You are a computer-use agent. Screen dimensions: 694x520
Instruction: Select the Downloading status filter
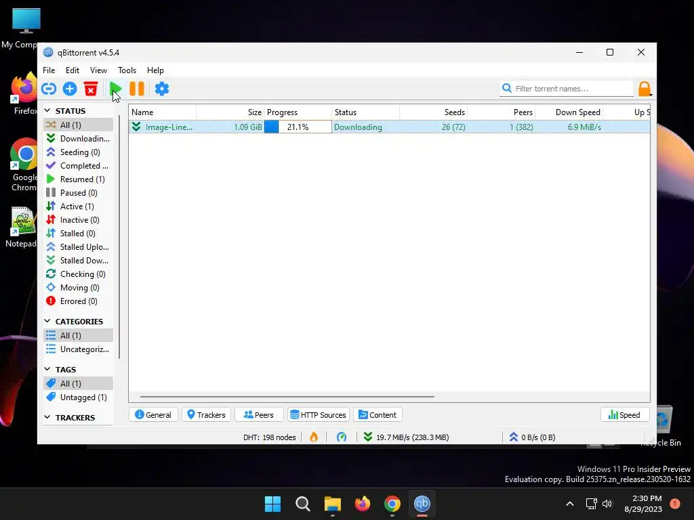(79, 138)
